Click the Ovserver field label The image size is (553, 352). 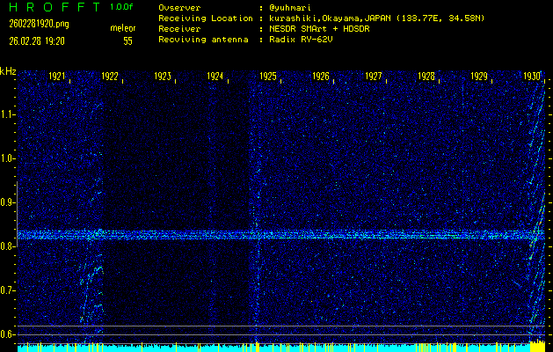point(179,8)
